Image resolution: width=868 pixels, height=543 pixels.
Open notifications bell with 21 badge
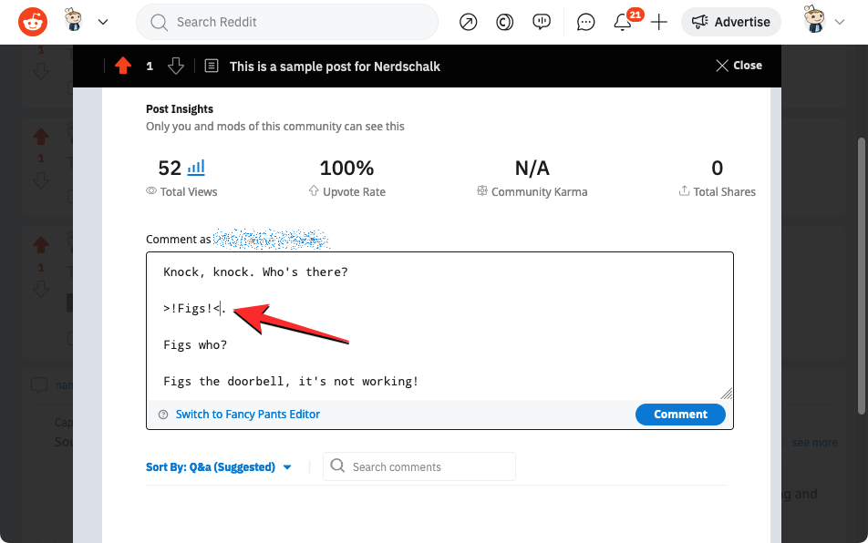pyautogui.click(x=624, y=22)
